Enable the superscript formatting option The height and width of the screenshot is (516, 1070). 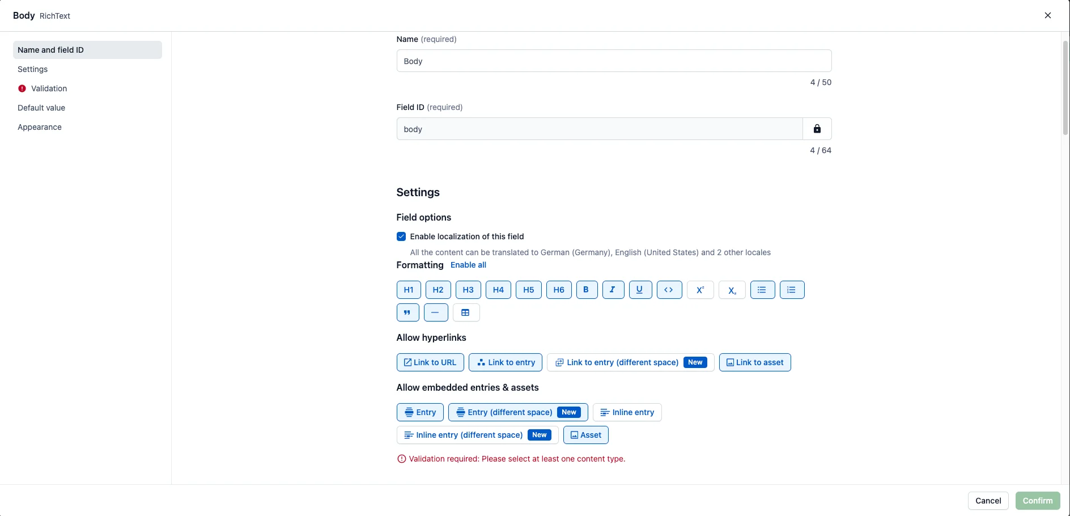[700, 290]
